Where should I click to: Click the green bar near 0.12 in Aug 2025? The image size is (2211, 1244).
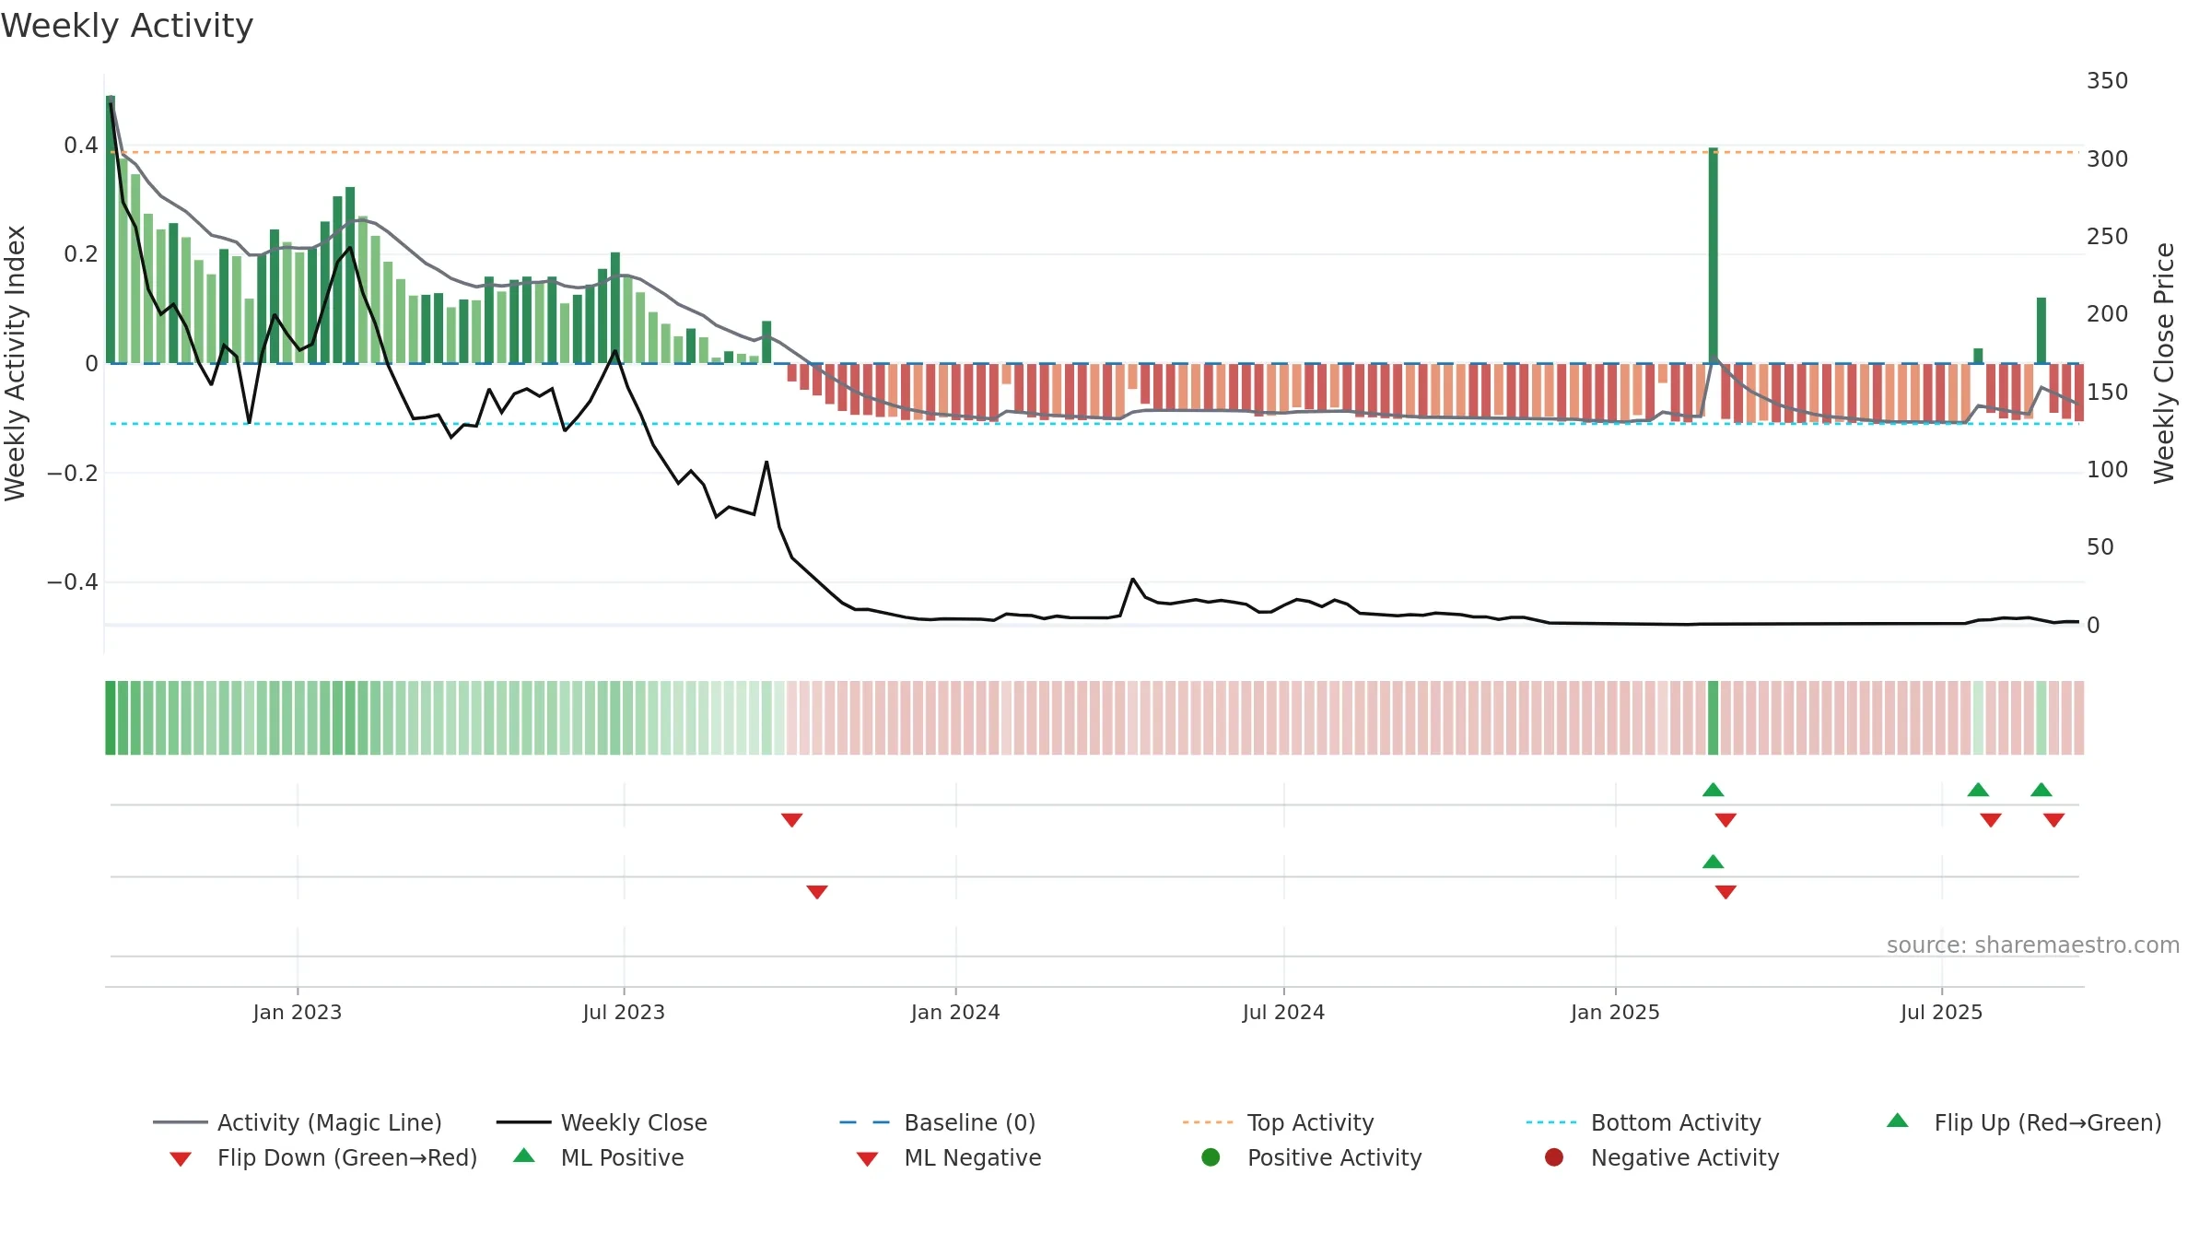[2041, 331]
